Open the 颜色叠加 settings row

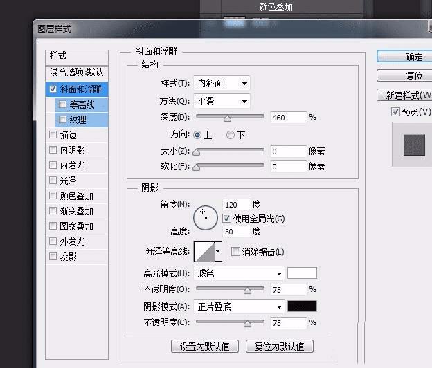coord(77,196)
